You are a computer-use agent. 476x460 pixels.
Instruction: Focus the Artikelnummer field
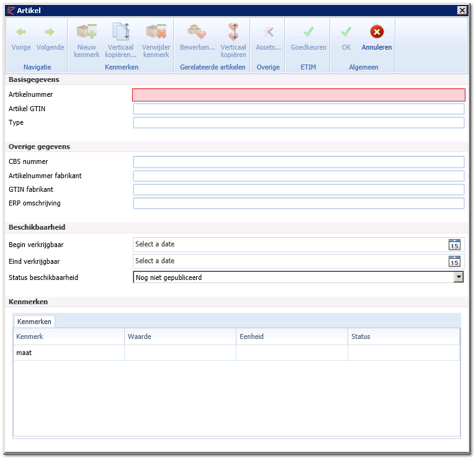(299, 95)
